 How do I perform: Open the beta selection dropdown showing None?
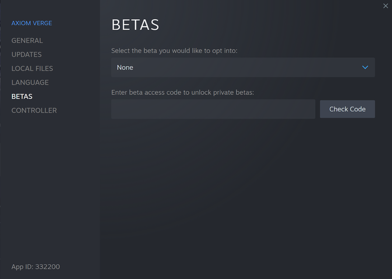click(242, 68)
